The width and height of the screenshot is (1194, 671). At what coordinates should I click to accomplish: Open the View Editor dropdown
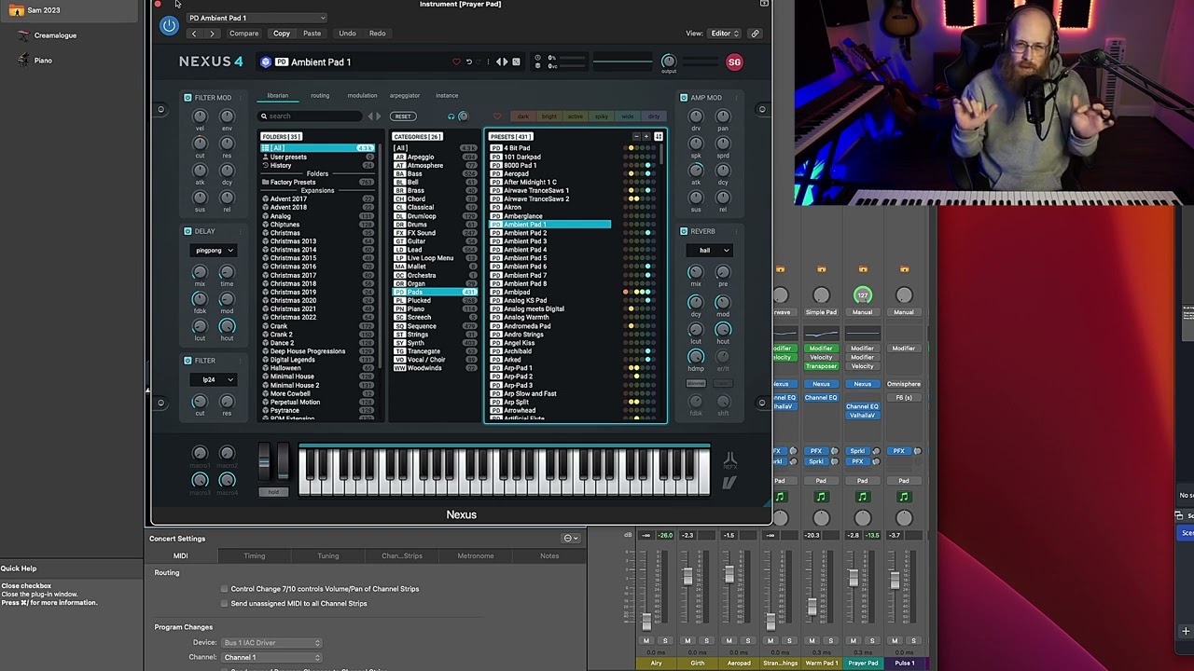click(722, 34)
